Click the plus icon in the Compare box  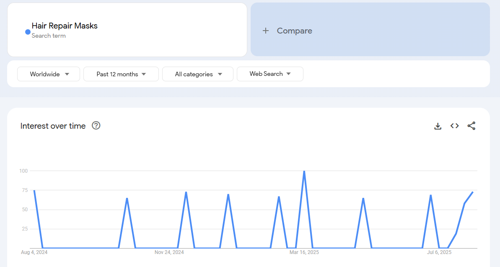(x=265, y=31)
